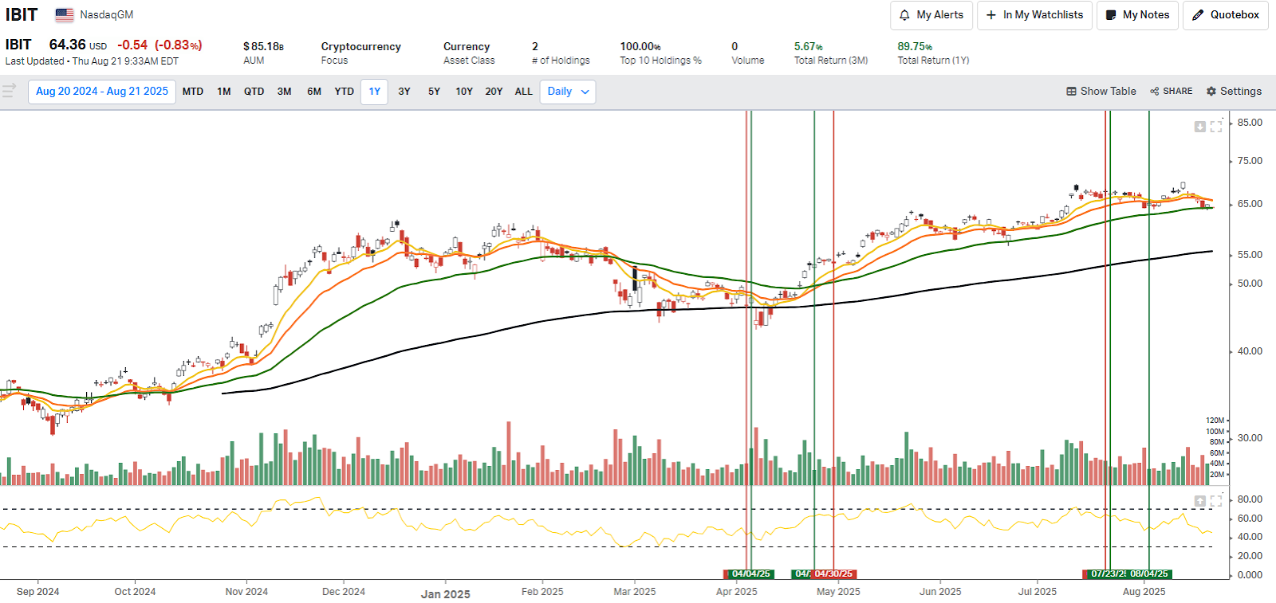Click the IBIT ticker heading

point(22,15)
